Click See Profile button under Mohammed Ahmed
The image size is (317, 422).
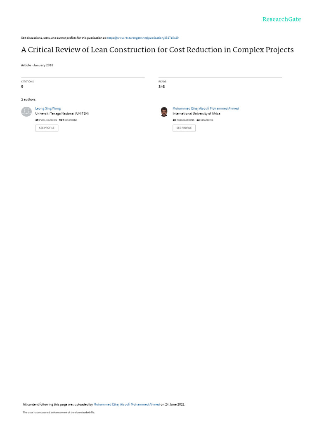point(184,128)
